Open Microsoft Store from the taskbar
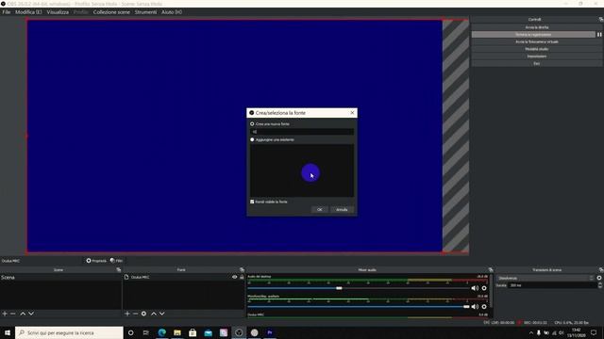 tap(193, 332)
